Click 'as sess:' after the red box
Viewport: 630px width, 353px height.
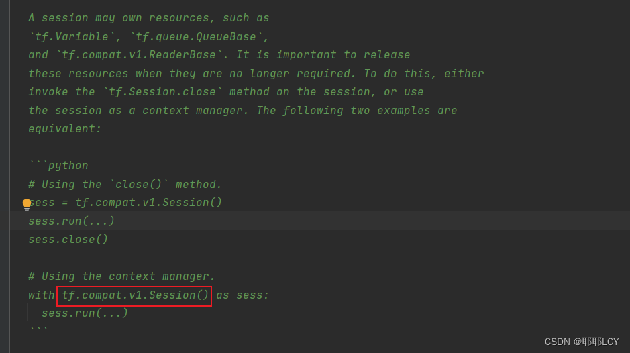tap(242, 295)
